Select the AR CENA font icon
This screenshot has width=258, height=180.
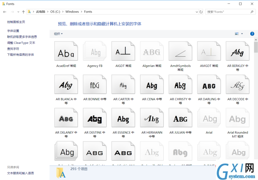coord(152,85)
